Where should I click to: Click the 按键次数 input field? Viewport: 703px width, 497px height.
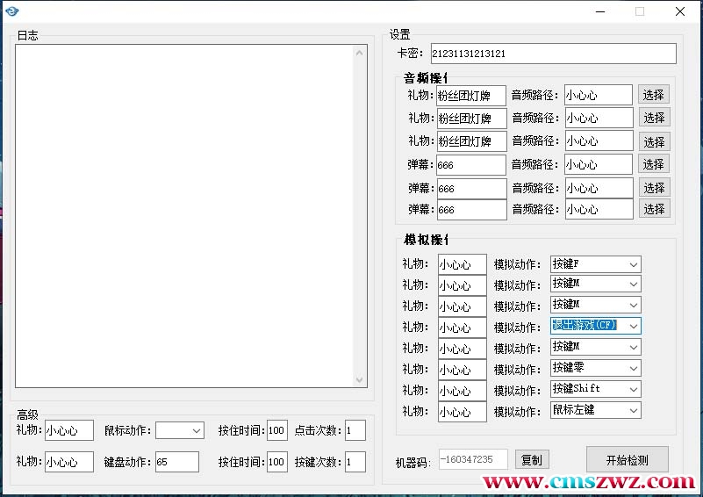355,462
